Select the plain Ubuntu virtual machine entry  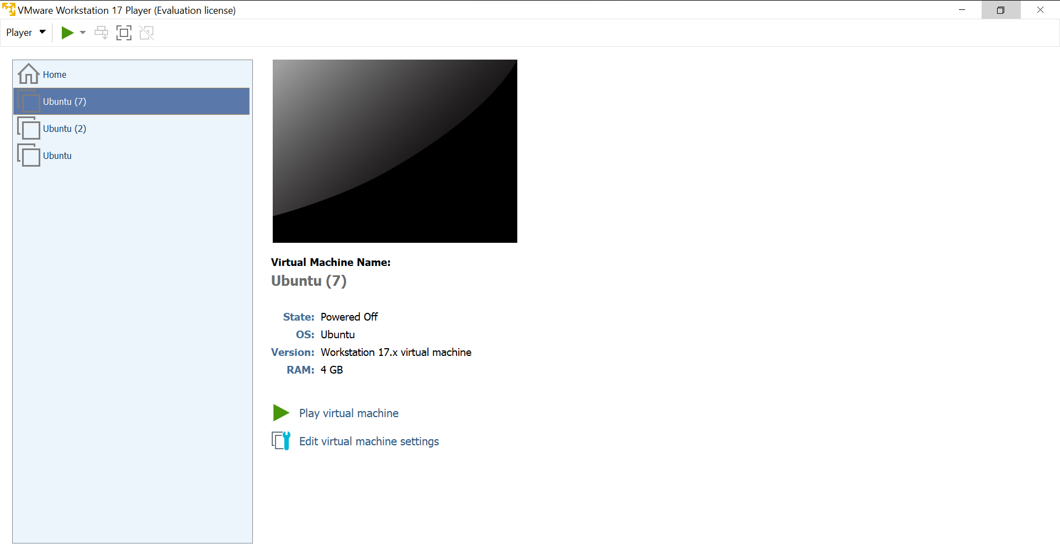131,155
